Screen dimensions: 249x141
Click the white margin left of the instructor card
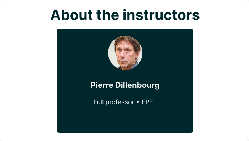(28, 80)
